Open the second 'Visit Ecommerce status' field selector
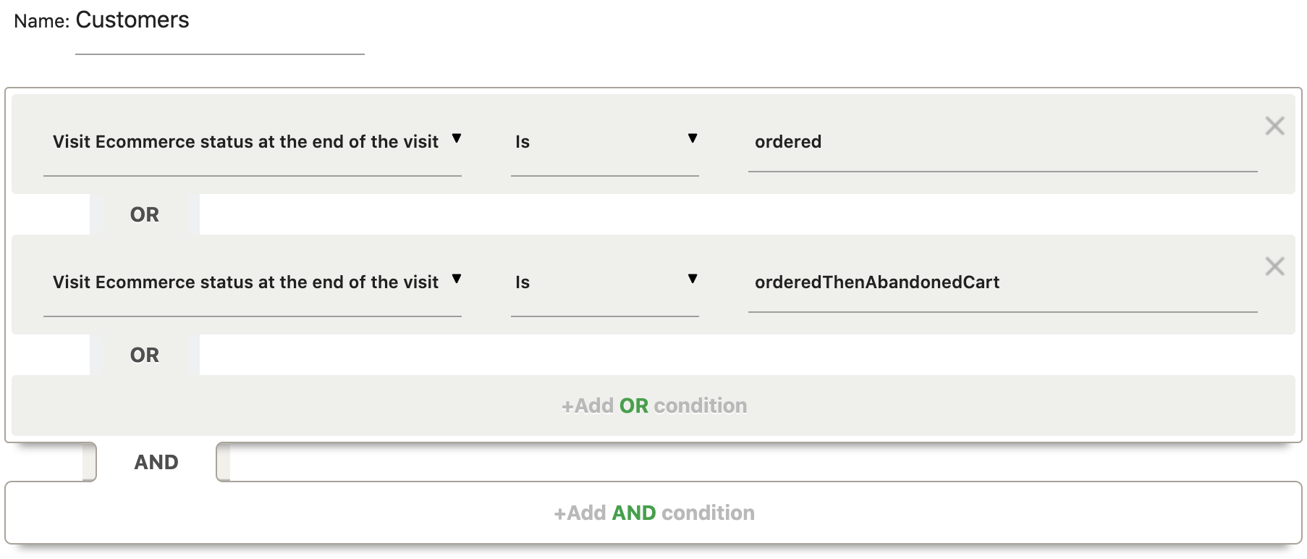Image resolution: width=1307 pixels, height=559 pixels. pos(253,282)
